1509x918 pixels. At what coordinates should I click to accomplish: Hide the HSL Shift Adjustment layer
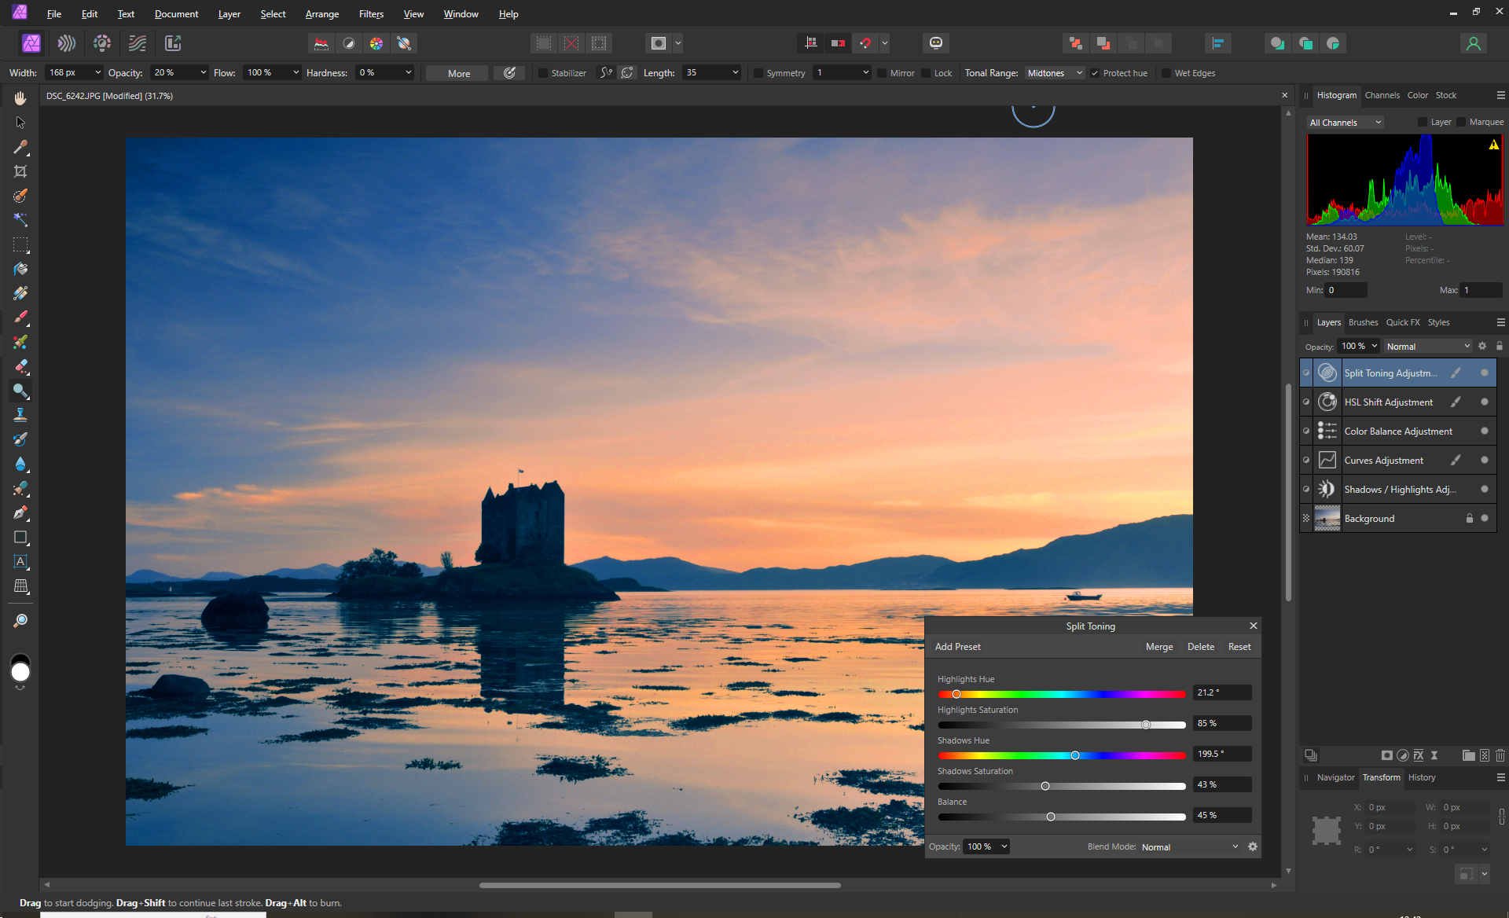coord(1484,402)
